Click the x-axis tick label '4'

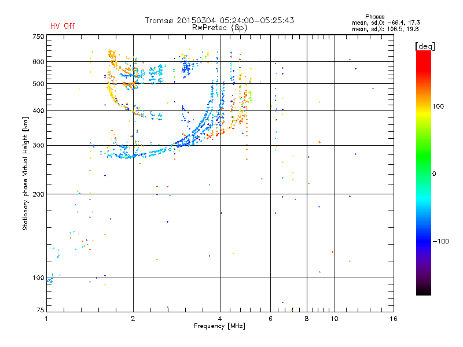(220, 319)
